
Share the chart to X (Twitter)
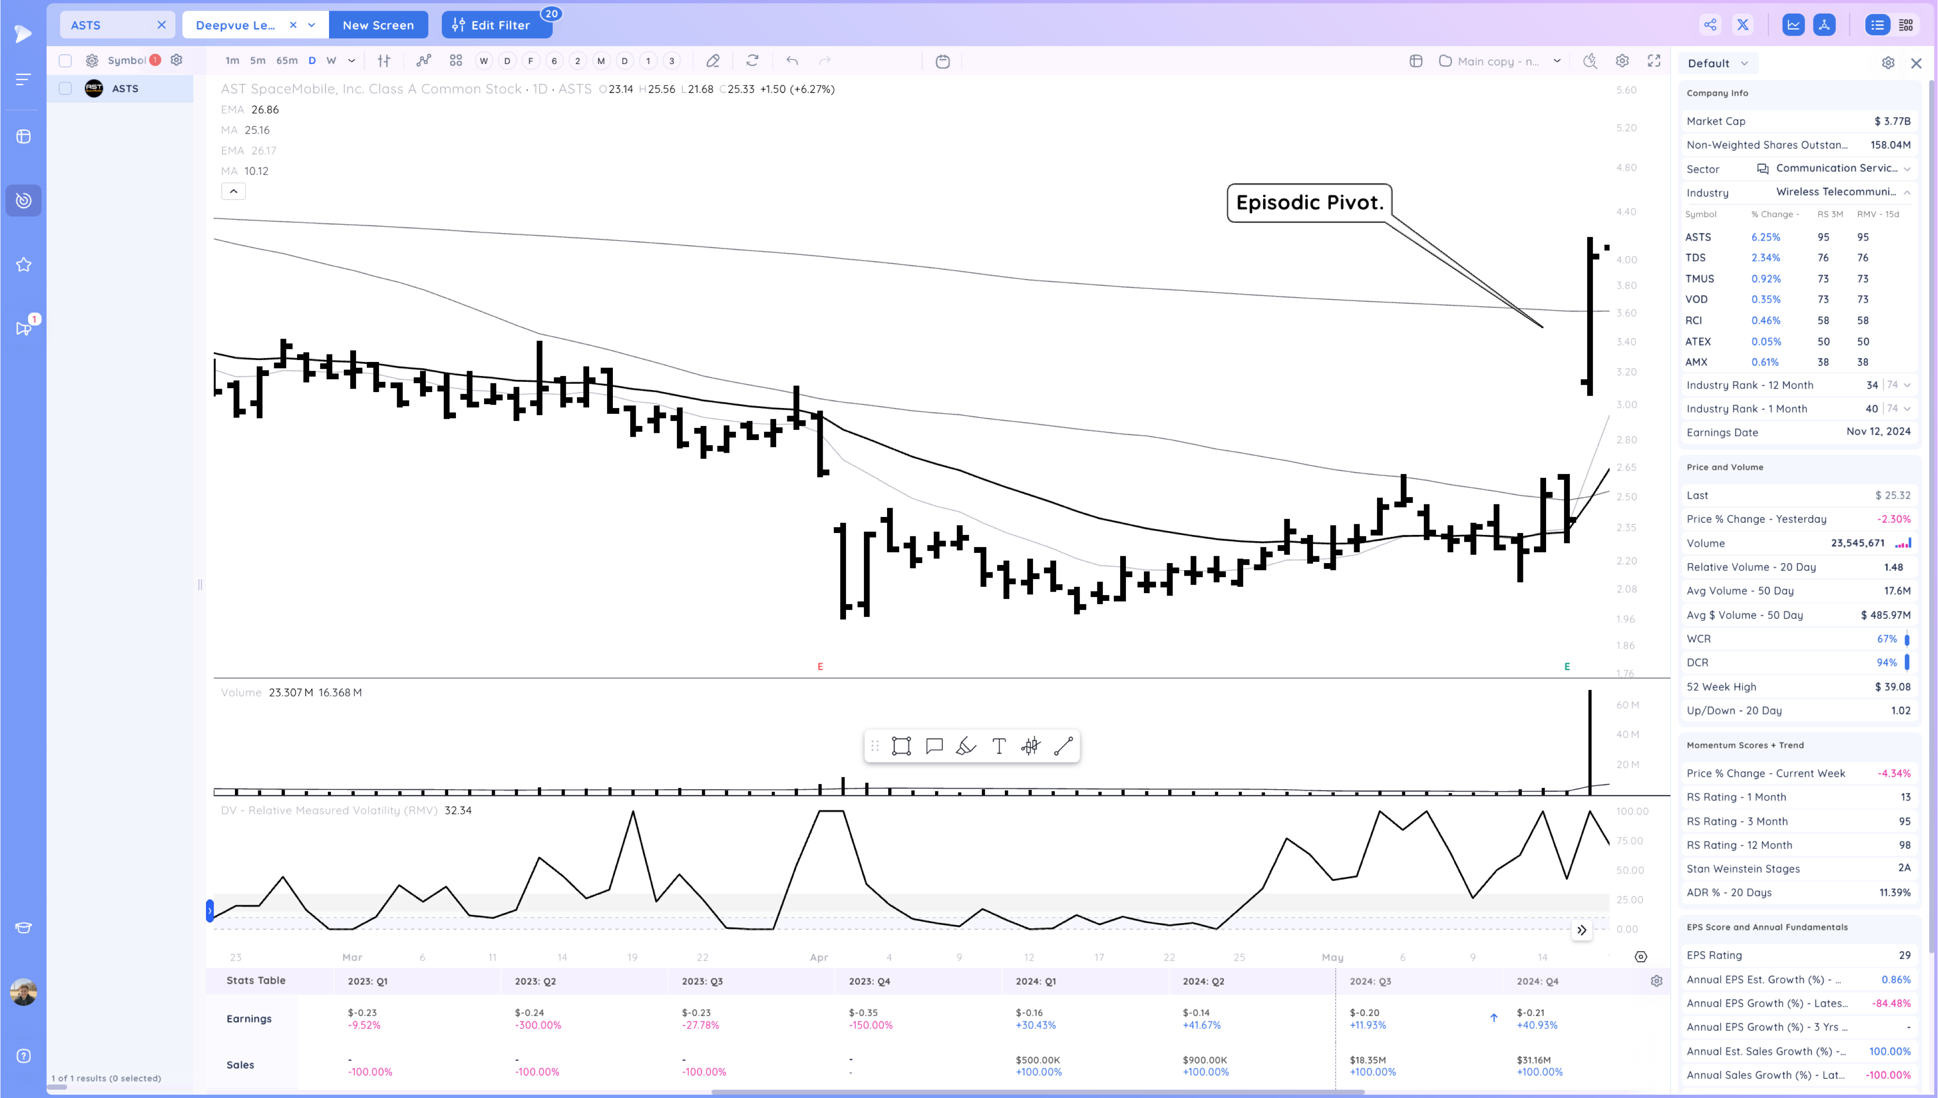point(1743,25)
